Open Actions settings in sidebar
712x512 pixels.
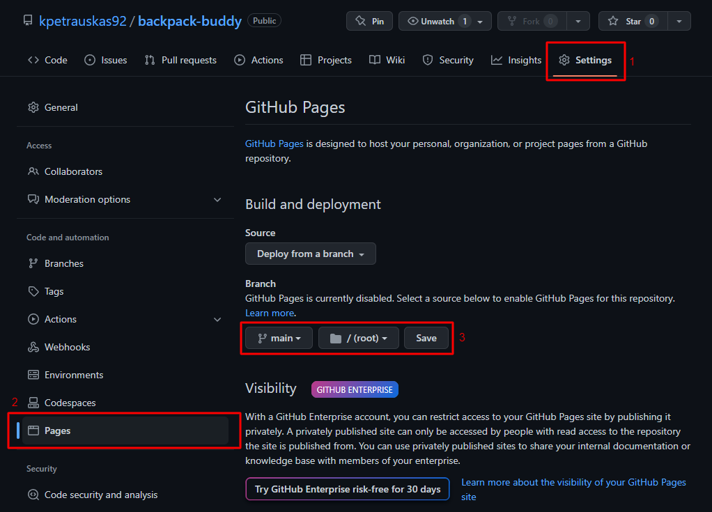(x=125, y=319)
